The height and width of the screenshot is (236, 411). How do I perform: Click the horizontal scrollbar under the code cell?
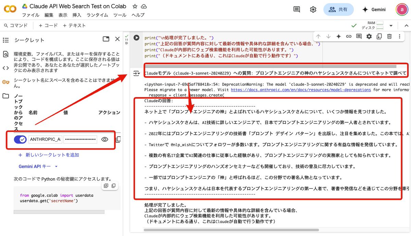pos(270,66)
